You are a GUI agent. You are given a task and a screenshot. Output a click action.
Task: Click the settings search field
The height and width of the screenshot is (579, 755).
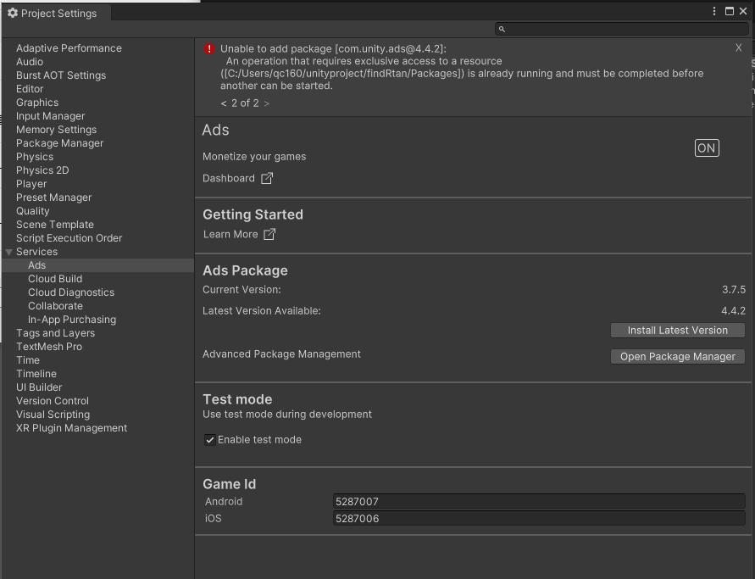[622, 30]
